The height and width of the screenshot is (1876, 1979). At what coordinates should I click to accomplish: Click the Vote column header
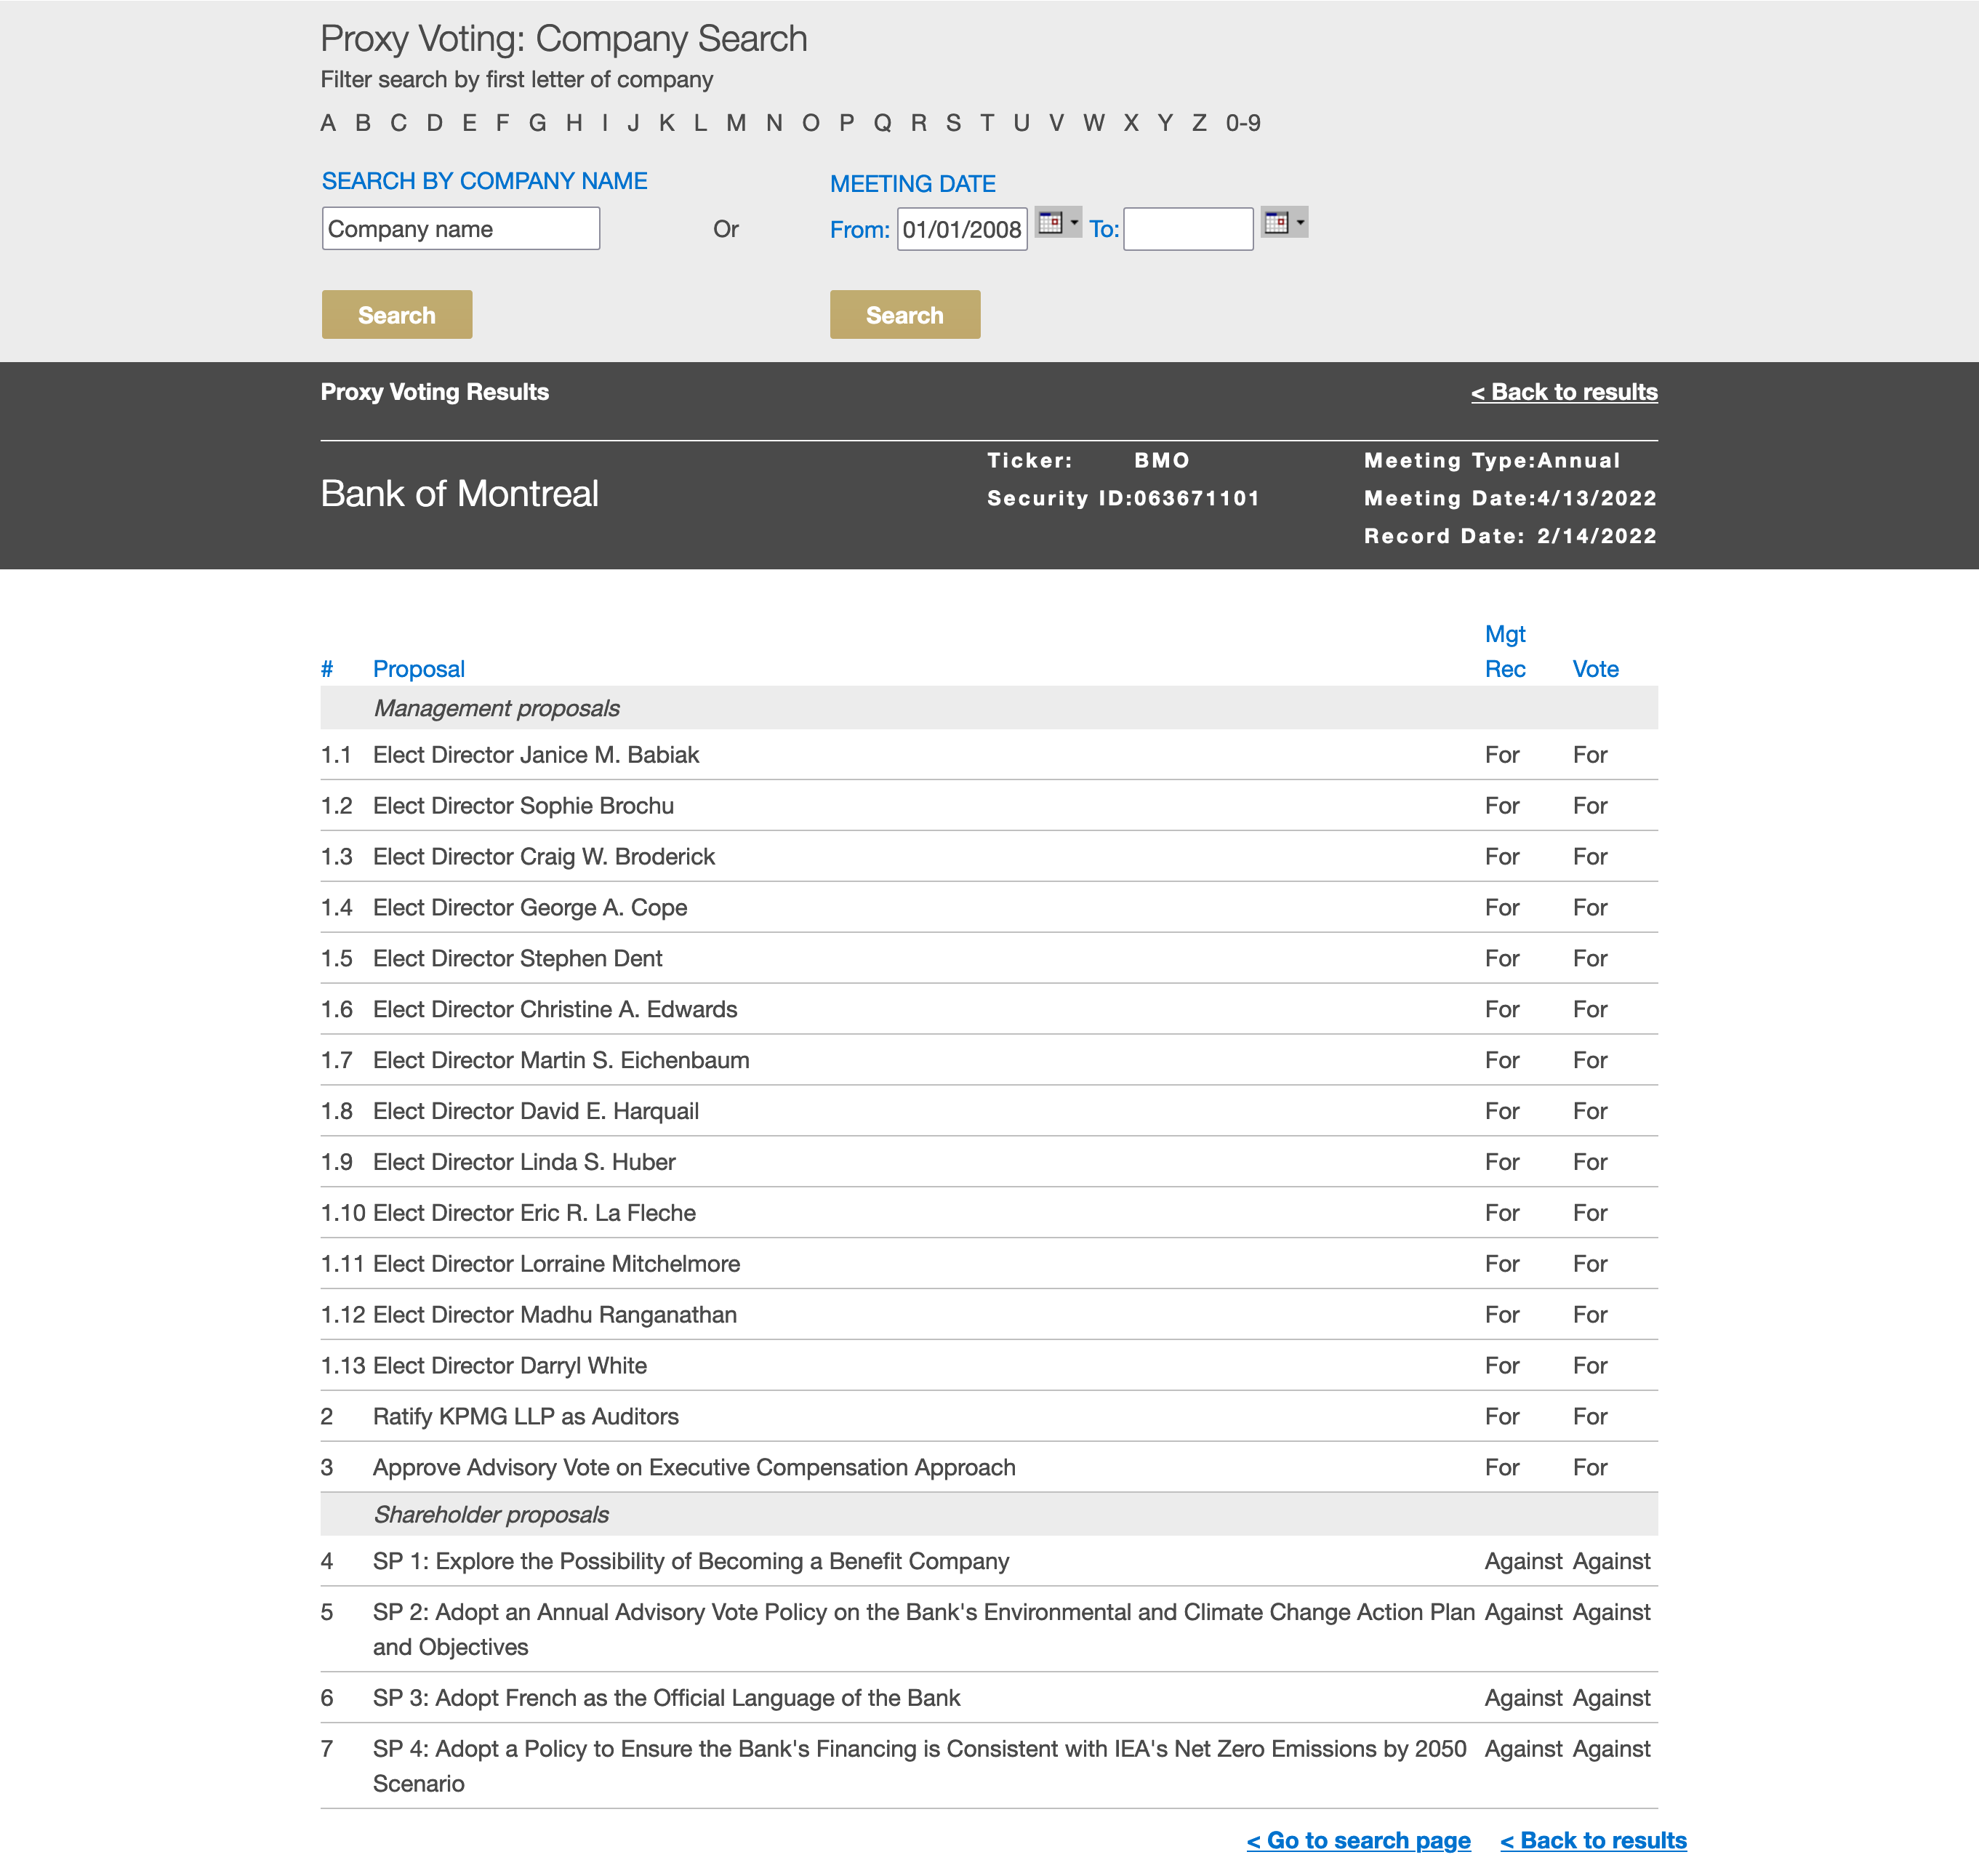click(1595, 669)
